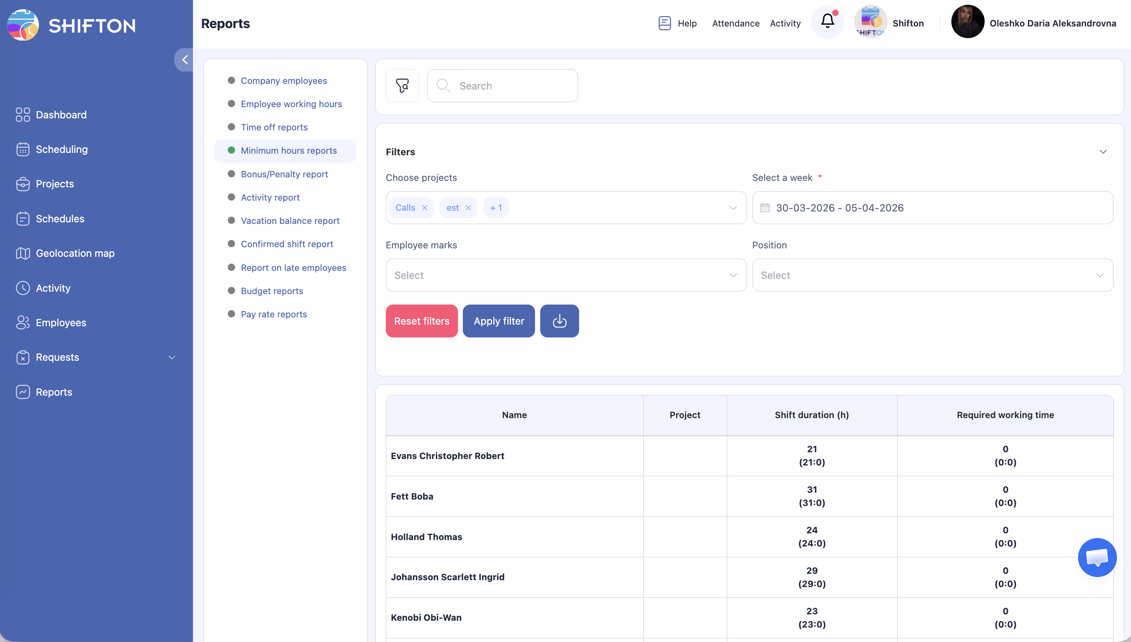Click the notification bell icon
Image resolution: width=1131 pixels, height=642 pixels.
827,22
